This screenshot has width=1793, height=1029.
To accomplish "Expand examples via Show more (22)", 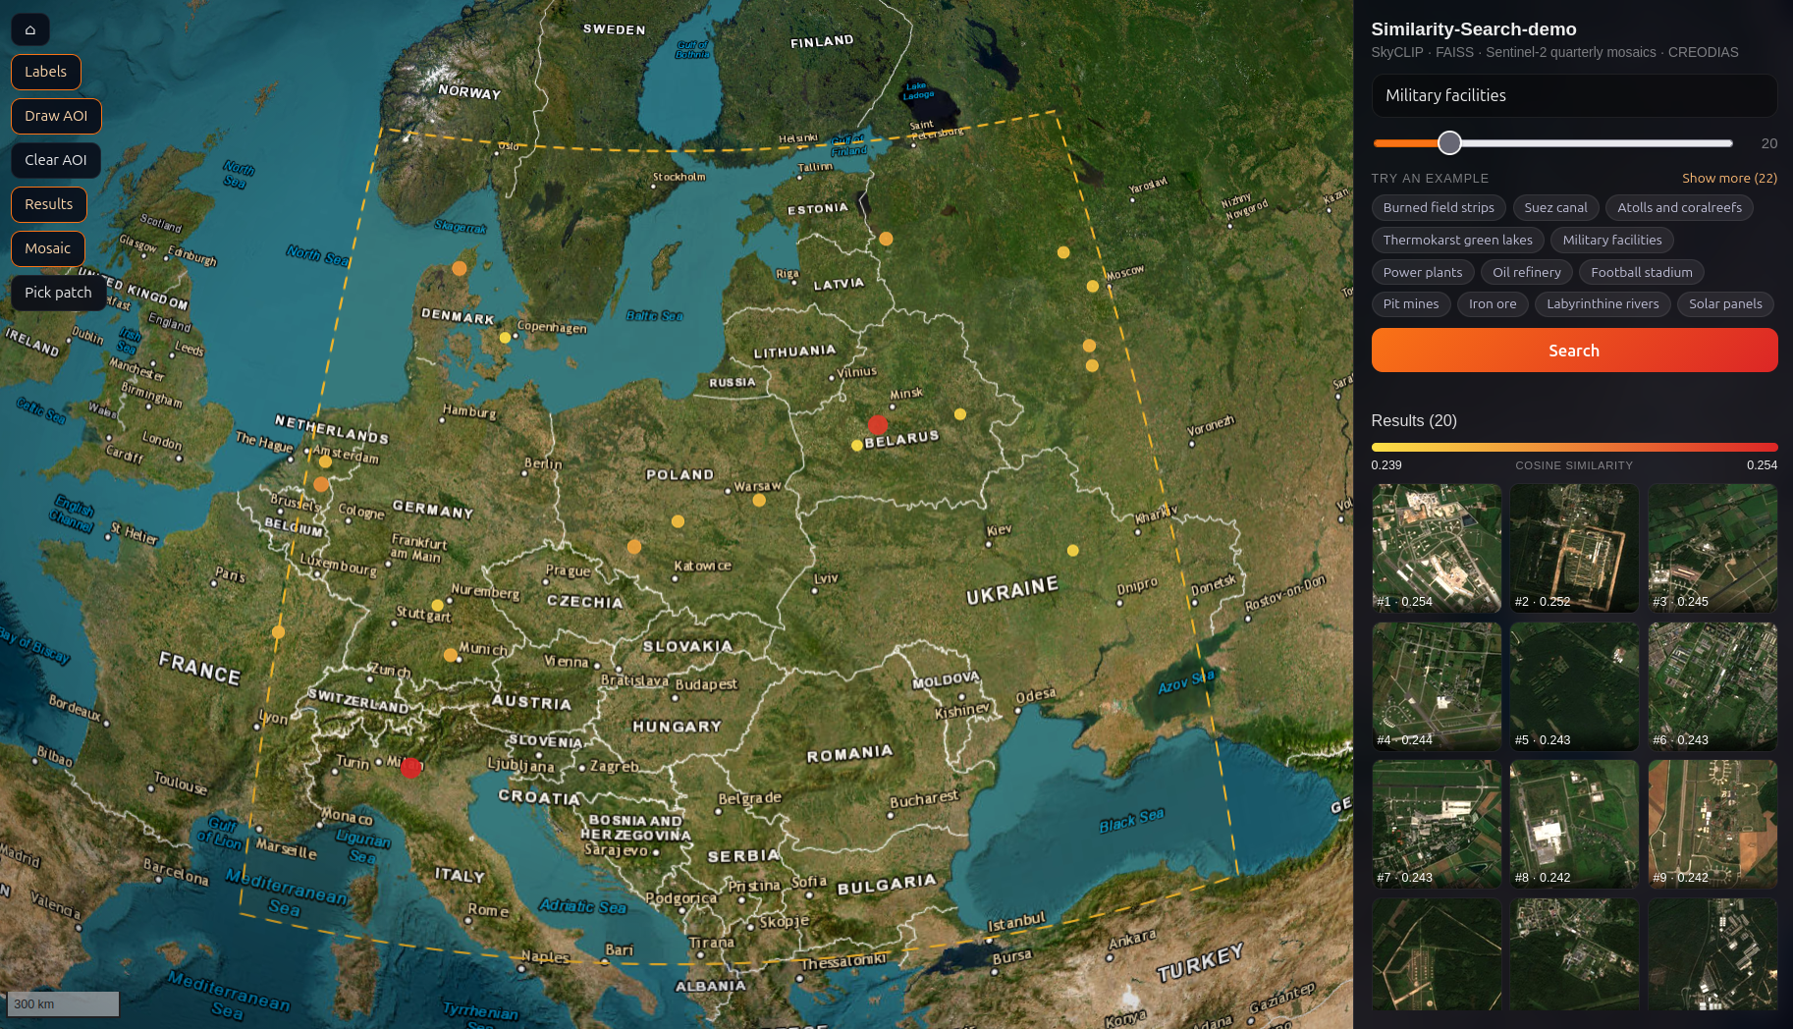I will point(1729,178).
